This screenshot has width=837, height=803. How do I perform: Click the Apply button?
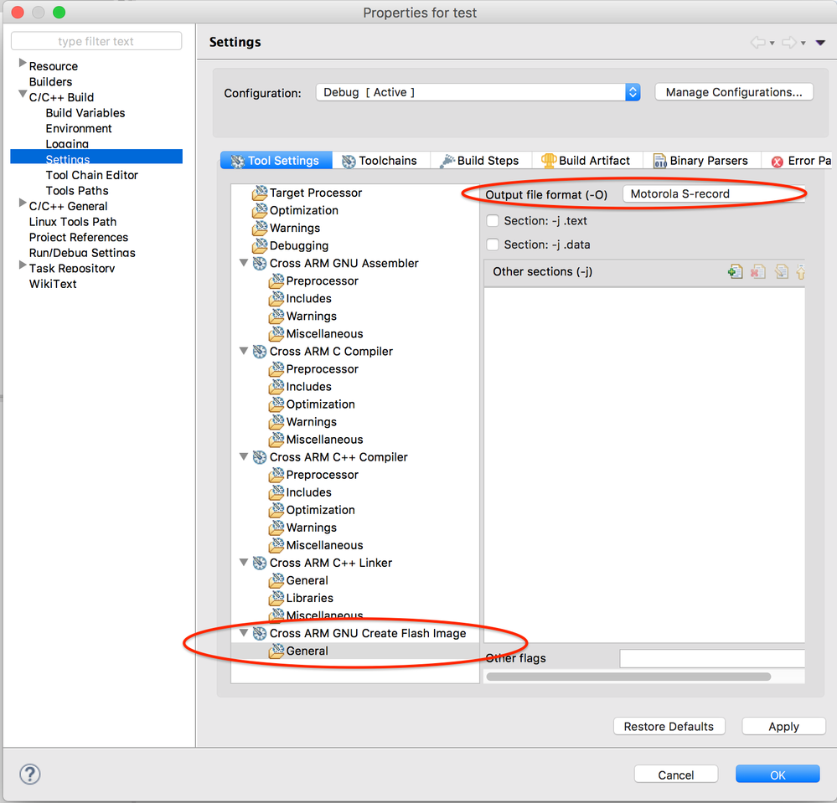[x=783, y=726]
